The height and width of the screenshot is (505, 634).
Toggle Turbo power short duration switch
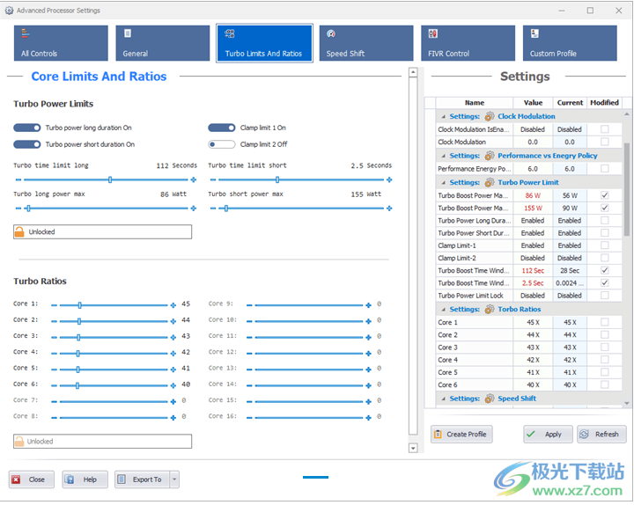pos(27,144)
